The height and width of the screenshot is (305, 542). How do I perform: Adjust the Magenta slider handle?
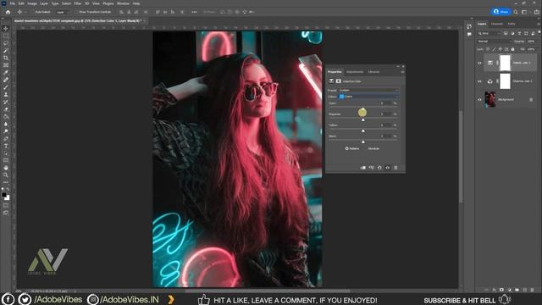(363, 119)
